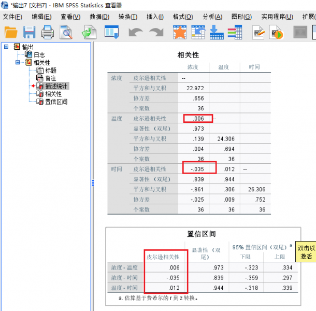Click the 置信区间 table icon in outline
Image resolution: width=316 pixels, height=311 pixels.
click(40, 102)
